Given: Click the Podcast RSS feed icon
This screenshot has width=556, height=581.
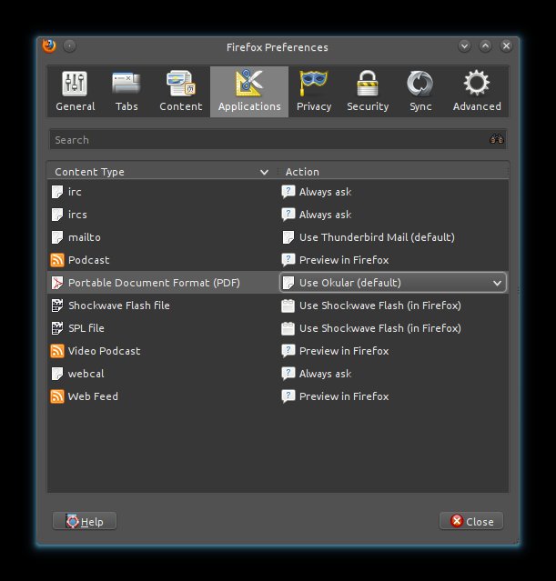Looking at the screenshot, I should point(57,260).
